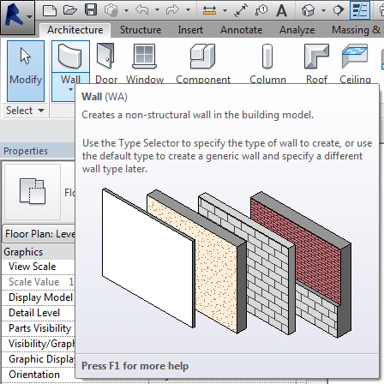The image size is (384, 384).
Task: Click the Text tool letter A icon
Action: coord(281,10)
